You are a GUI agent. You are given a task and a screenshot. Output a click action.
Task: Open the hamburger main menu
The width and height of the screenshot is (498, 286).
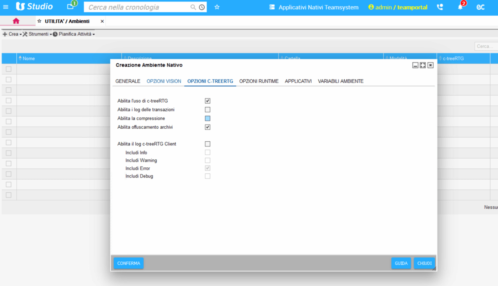tap(6, 7)
